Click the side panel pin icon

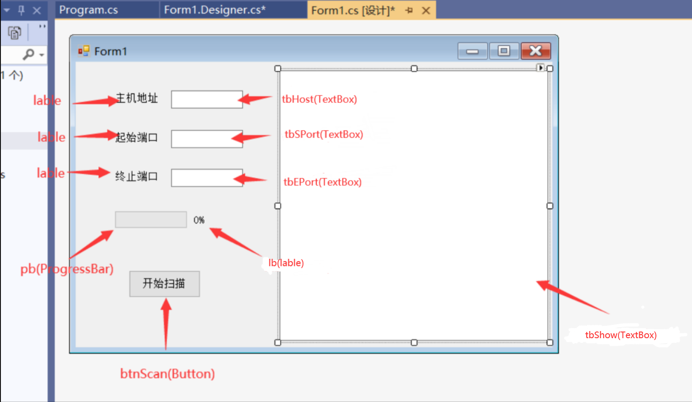pyautogui.click(x=21, y=10)
